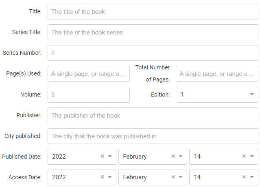Clear the Access Date year value
Screen dimensions: 260x187
[x=103, y=177]
